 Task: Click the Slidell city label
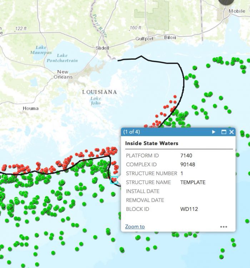pos(103,48)
